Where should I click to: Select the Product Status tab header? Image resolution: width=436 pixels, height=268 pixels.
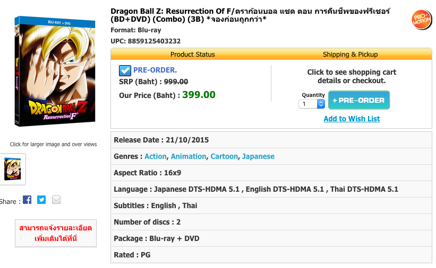pos(192,54)
